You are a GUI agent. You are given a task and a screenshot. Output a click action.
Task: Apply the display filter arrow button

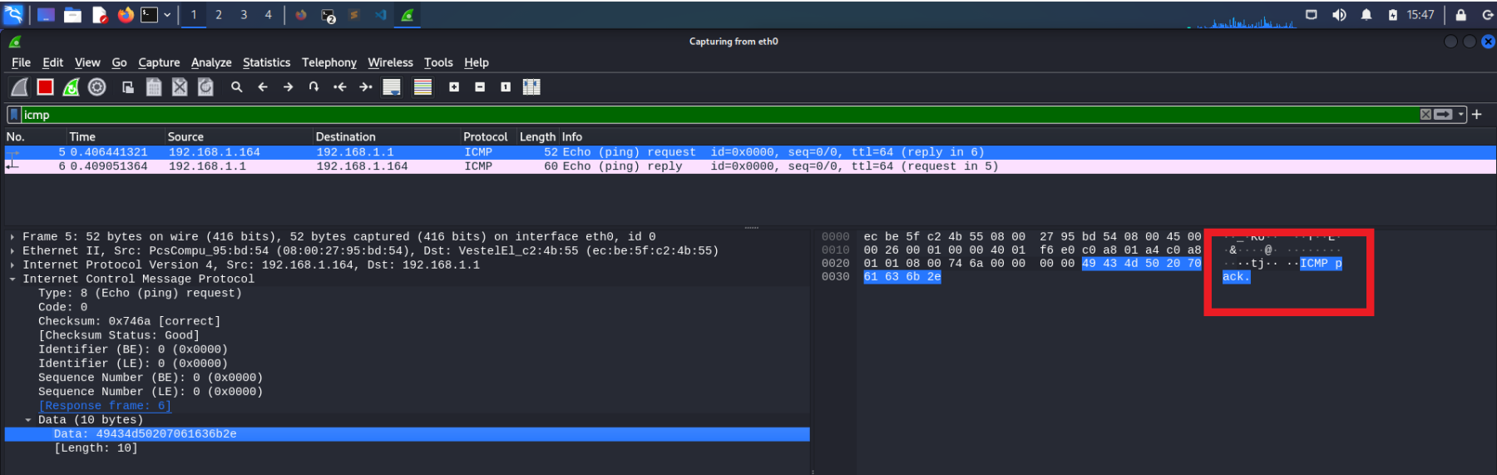[x=1444, y=115]
